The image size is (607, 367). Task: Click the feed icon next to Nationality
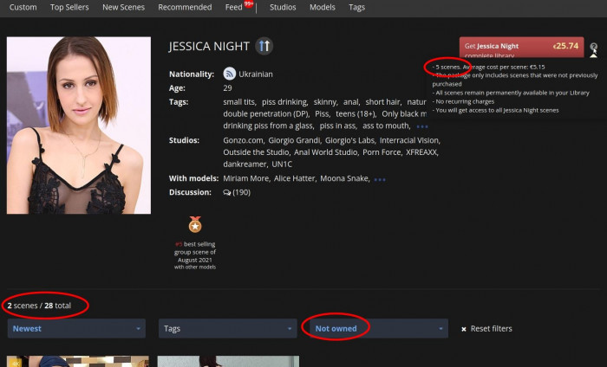(x=230, y=74)
